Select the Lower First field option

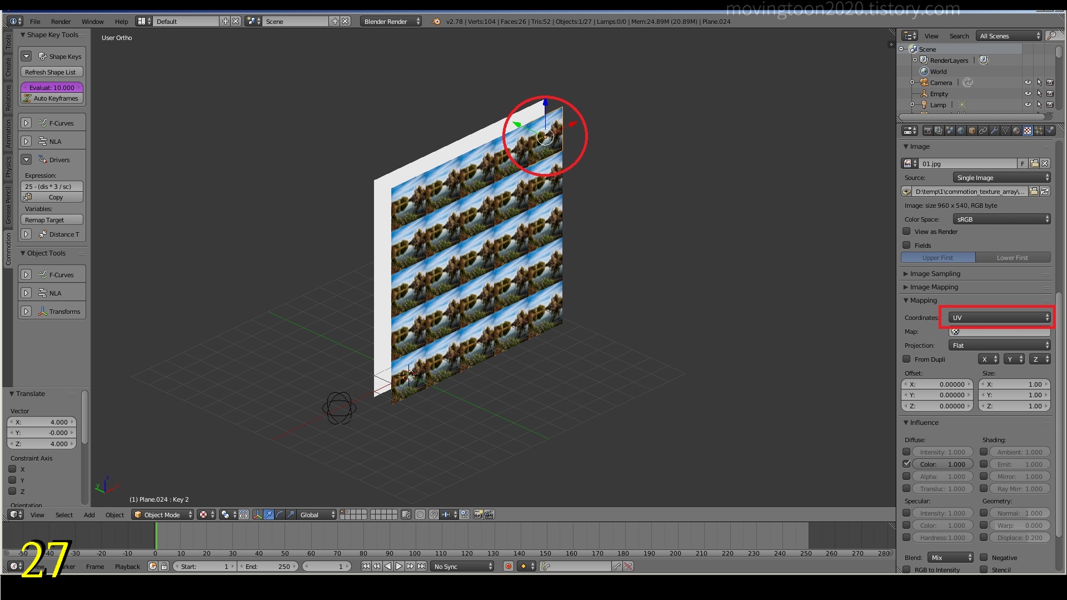(1013, 257)
